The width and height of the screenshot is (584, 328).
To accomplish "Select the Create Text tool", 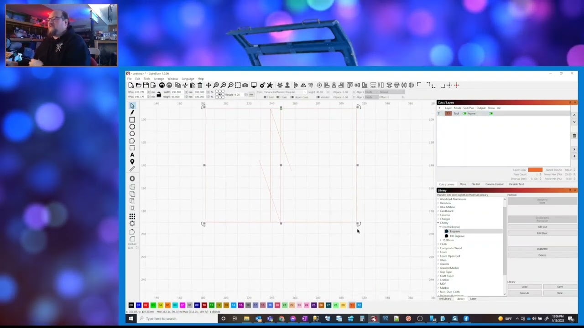I will (132, 155).
